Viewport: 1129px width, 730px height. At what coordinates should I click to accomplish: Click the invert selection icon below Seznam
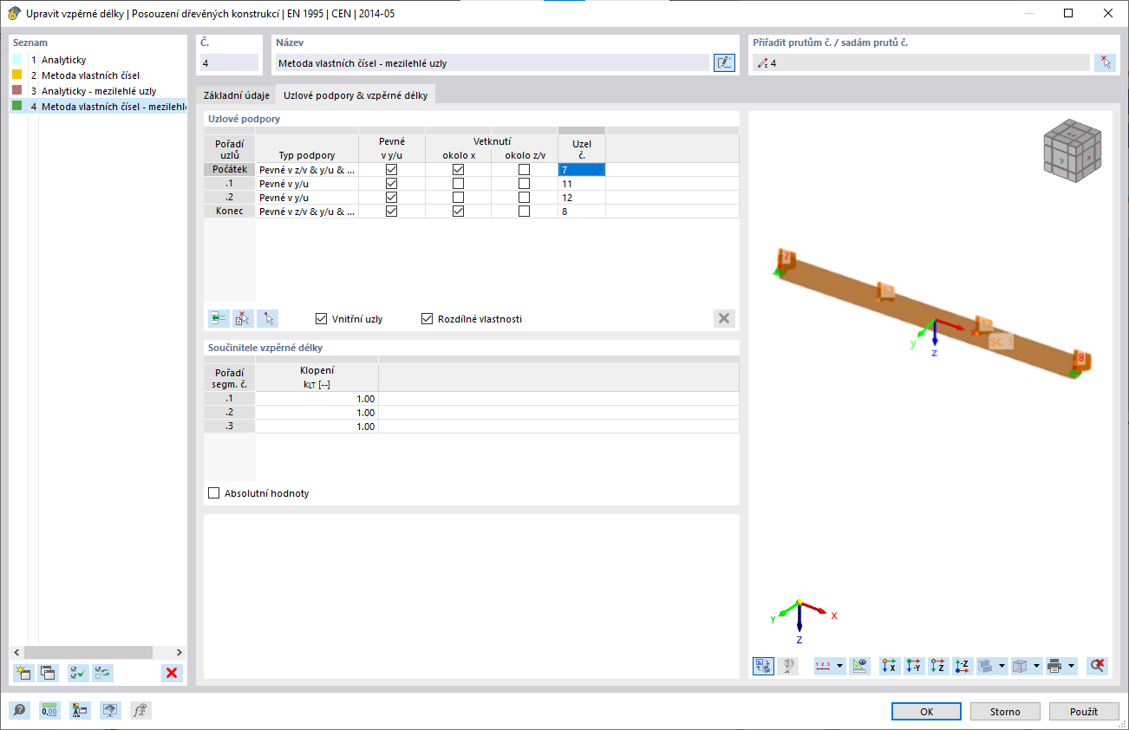click(x=102, y=672)
